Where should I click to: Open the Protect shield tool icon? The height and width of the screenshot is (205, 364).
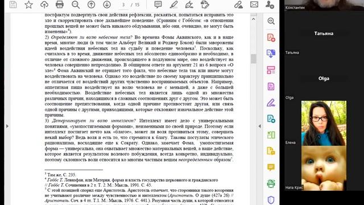point(271,200)
